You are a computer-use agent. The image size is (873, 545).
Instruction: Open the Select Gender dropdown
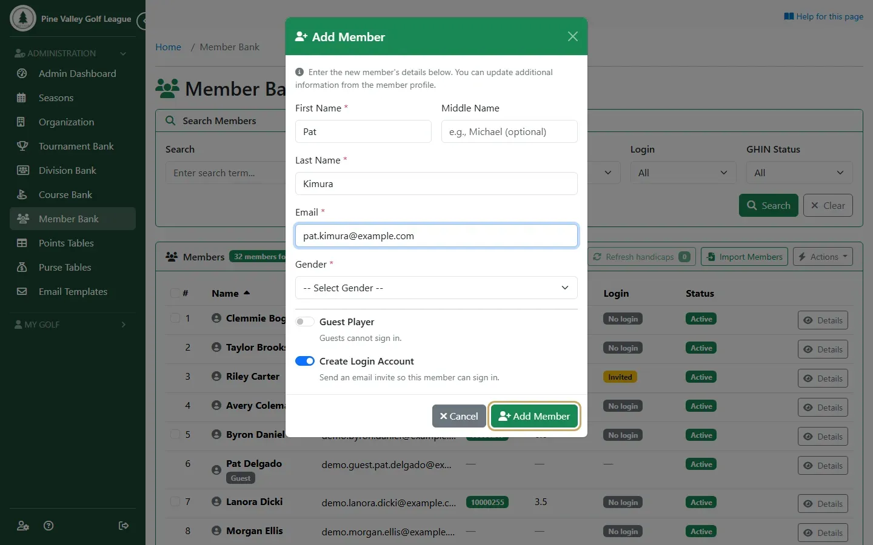[x=436, y=288]
